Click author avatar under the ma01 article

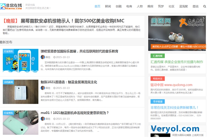point(43,119)
